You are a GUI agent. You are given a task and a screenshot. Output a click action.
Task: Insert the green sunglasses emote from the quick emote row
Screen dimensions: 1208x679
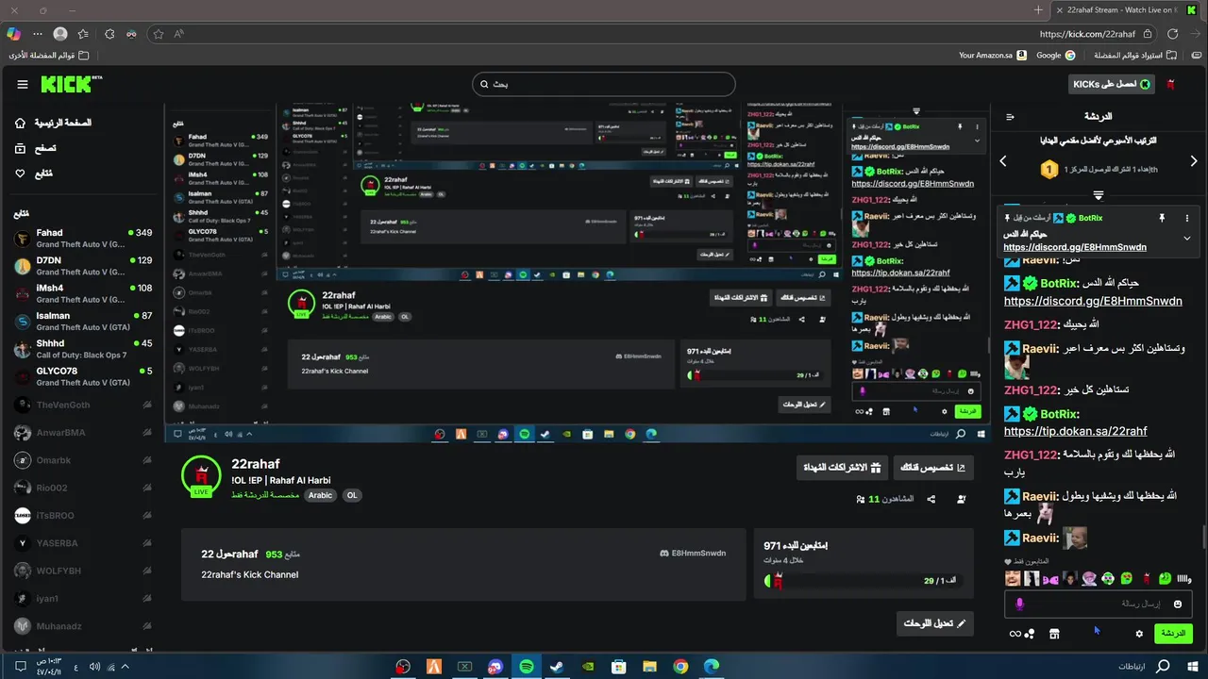tap(1108, 578)
